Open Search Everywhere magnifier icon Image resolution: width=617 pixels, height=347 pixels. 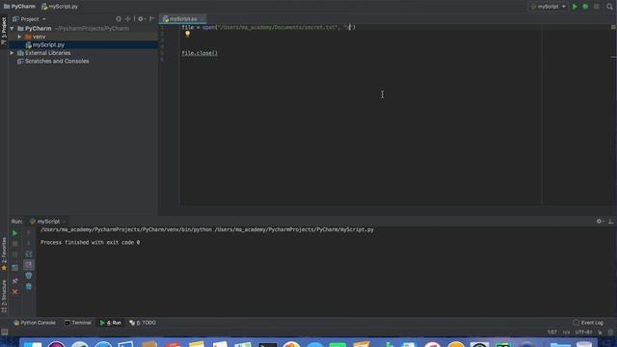[609, 7]
